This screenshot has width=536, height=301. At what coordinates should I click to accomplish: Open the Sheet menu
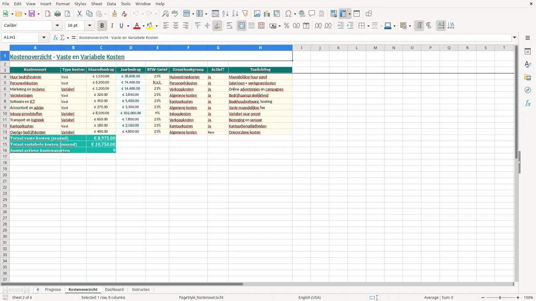tap(97, 4)
